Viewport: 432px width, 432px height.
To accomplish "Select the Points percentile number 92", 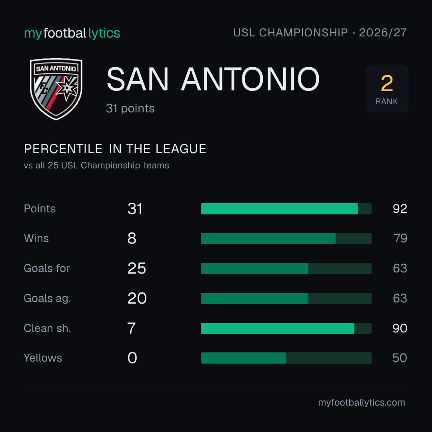I will click(x=400, y=208).
